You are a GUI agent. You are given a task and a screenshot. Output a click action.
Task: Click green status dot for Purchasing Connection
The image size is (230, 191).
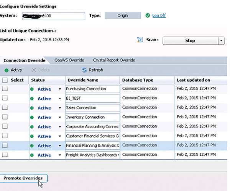pos(33,89)
